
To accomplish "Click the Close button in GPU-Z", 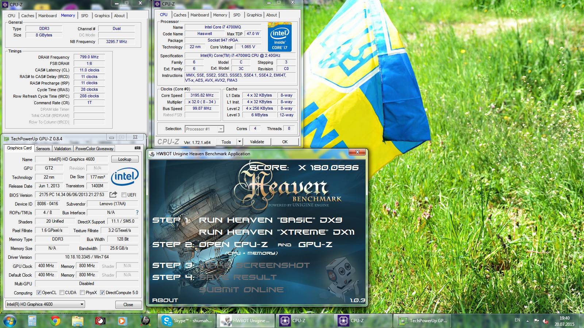I will click(128, 305).
